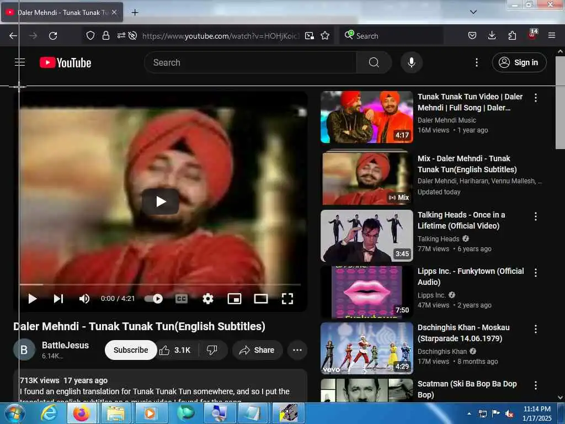Click the Share button
The height and width of the screenshot is (424, 565).
pyautogui.click(x=257, y=350)
